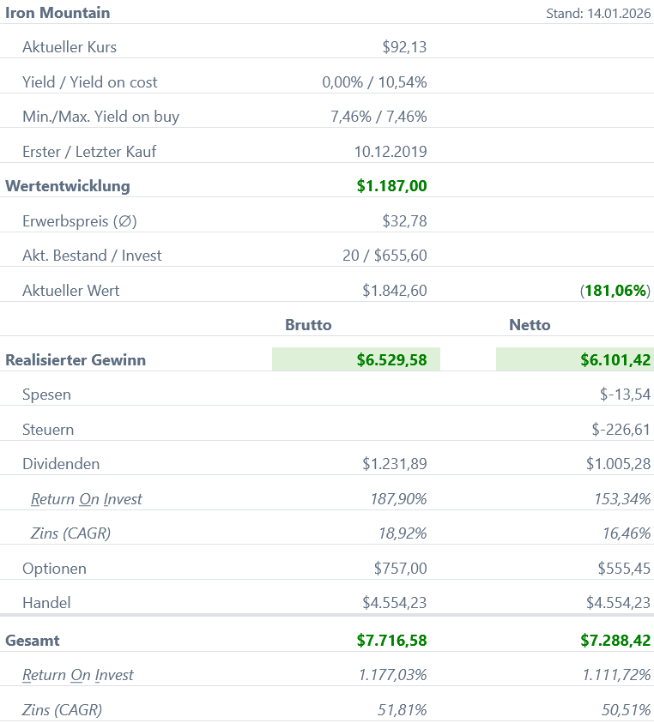Click the highlighted gross profit cell $6.529,58

pyautogui.click(x=391, y=360)
